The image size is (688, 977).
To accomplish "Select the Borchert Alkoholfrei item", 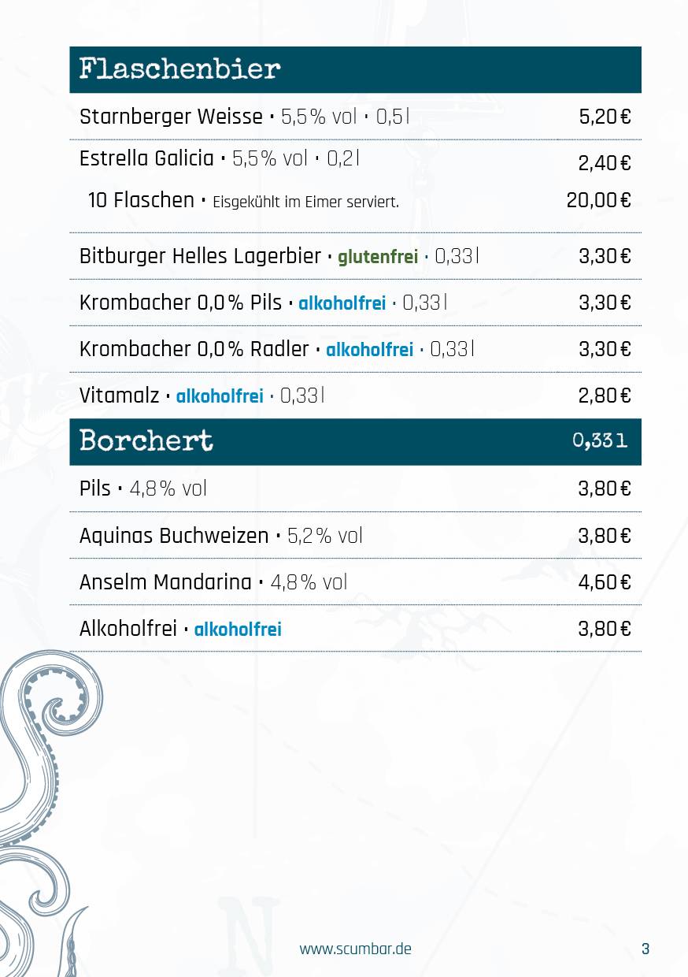I will [x=355, y=629].
